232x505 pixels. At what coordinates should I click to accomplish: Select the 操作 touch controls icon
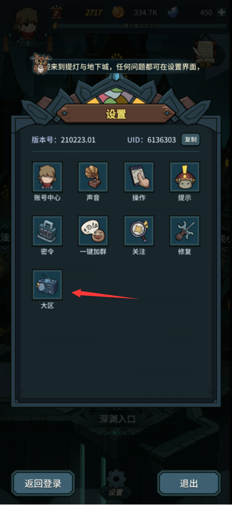coord(139,176)
